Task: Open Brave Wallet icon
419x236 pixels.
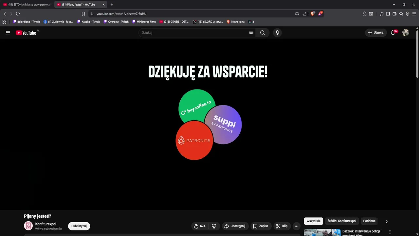Action: [394, 14]
